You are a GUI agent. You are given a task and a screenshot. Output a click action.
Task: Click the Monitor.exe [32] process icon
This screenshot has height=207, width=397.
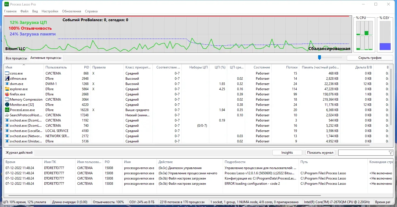click(x=7, y=105)
